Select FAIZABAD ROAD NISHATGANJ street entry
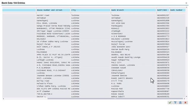190x106 pixels. point(53,34)
